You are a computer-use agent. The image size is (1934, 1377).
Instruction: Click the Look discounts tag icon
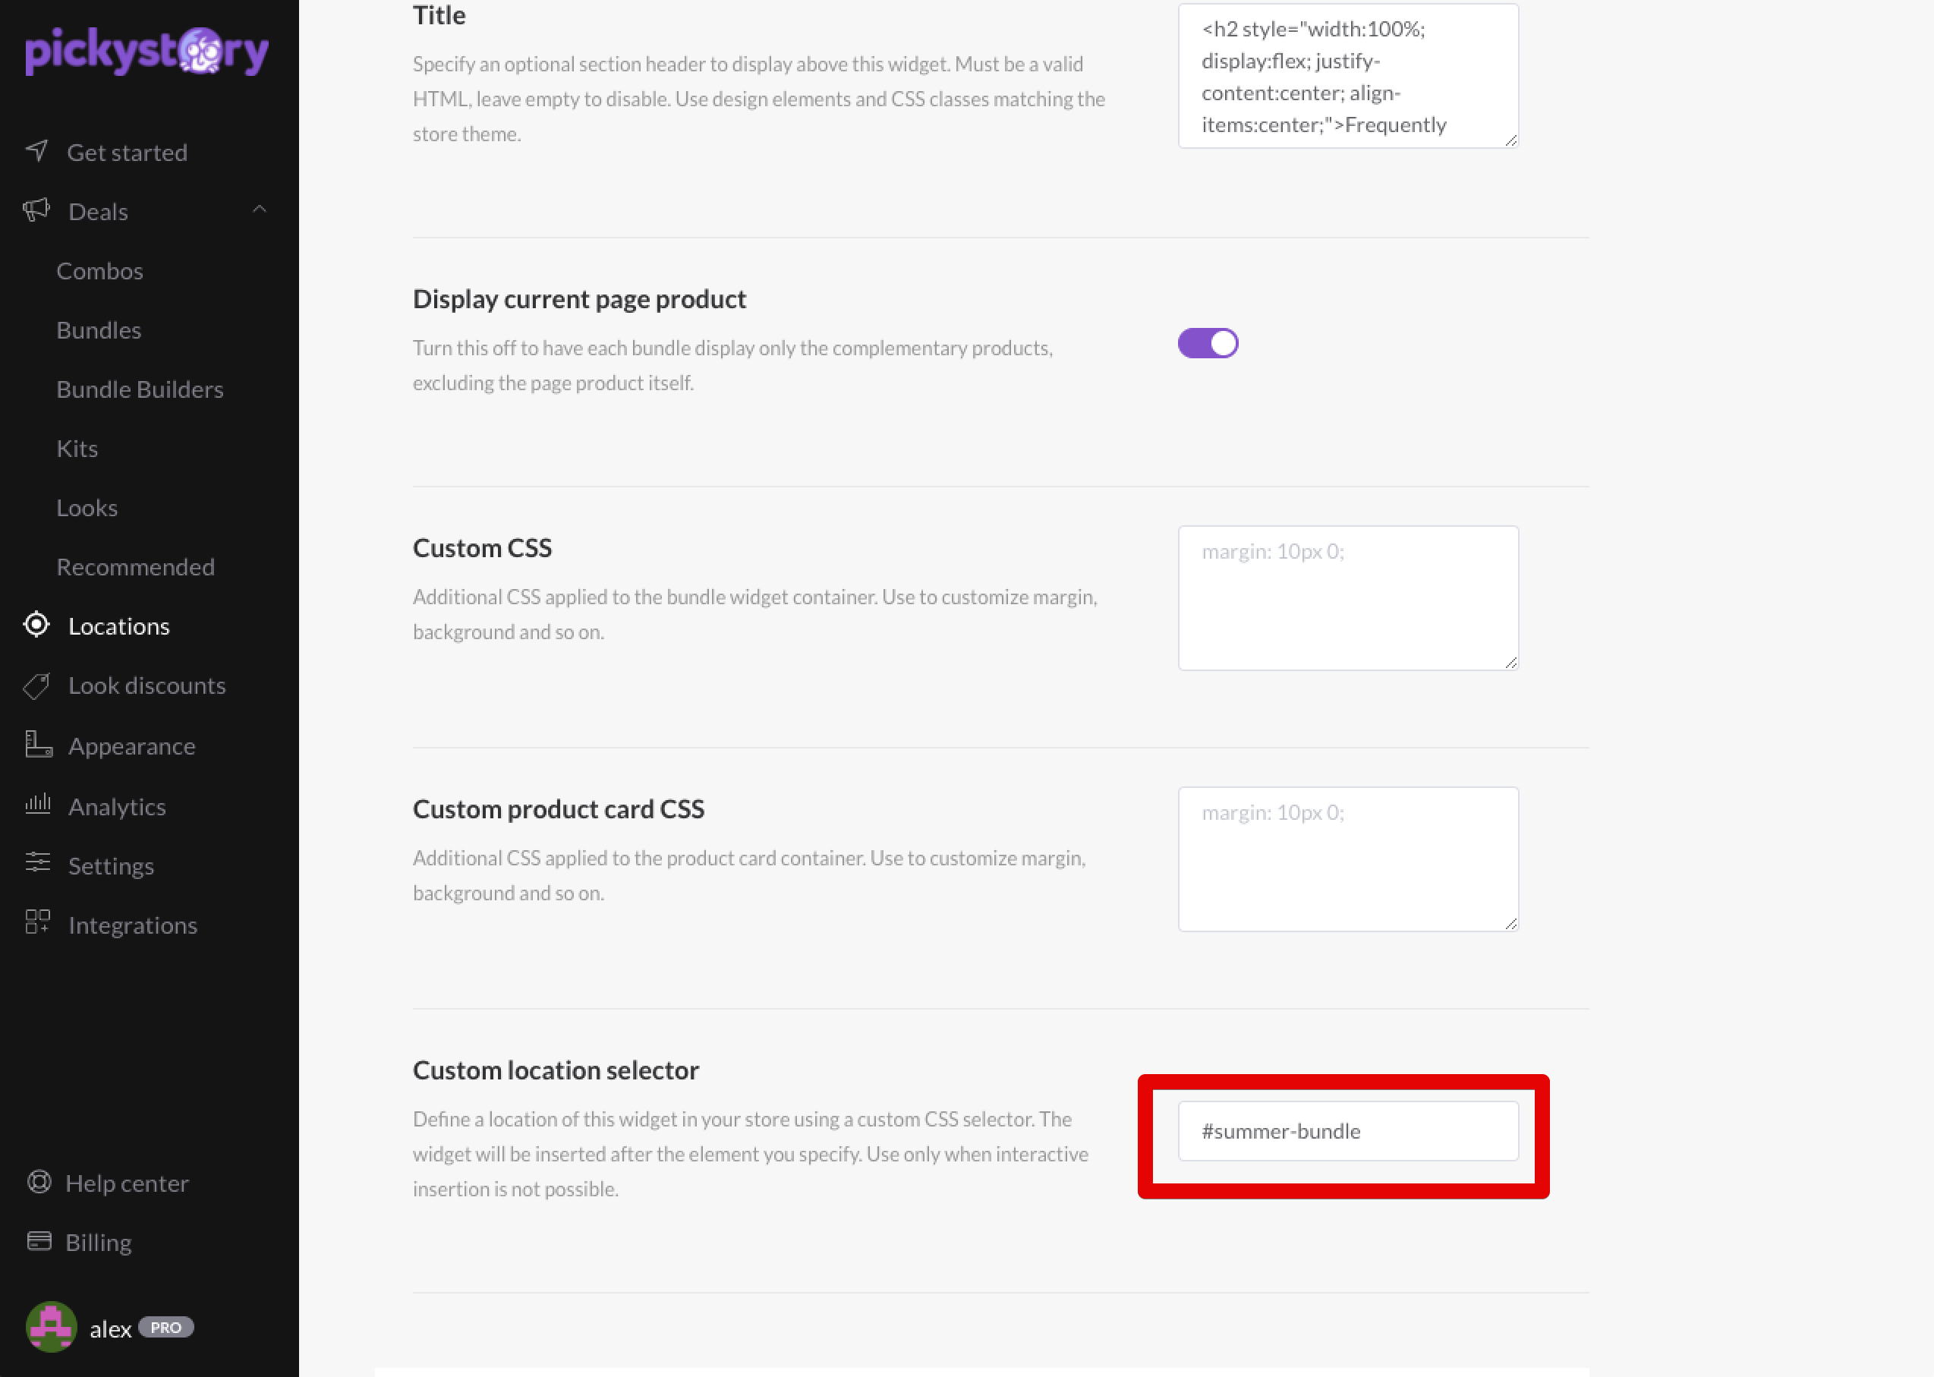click(36, 685)
